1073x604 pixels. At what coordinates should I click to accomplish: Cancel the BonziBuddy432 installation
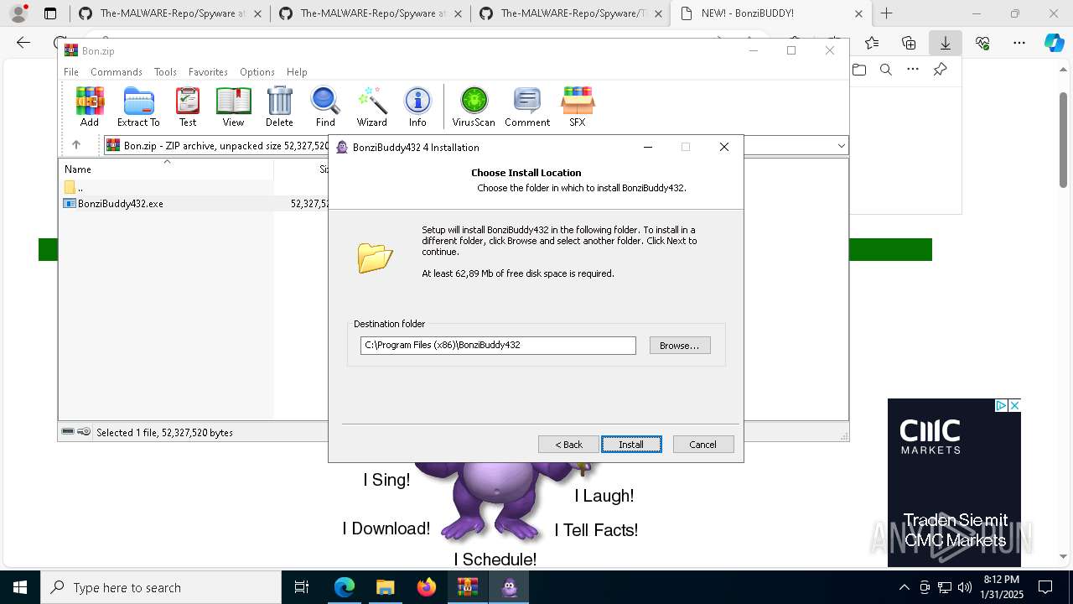(702, 445)
